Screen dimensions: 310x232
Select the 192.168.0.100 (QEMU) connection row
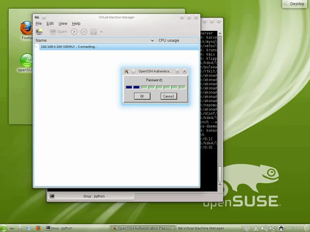click(119, 47)
